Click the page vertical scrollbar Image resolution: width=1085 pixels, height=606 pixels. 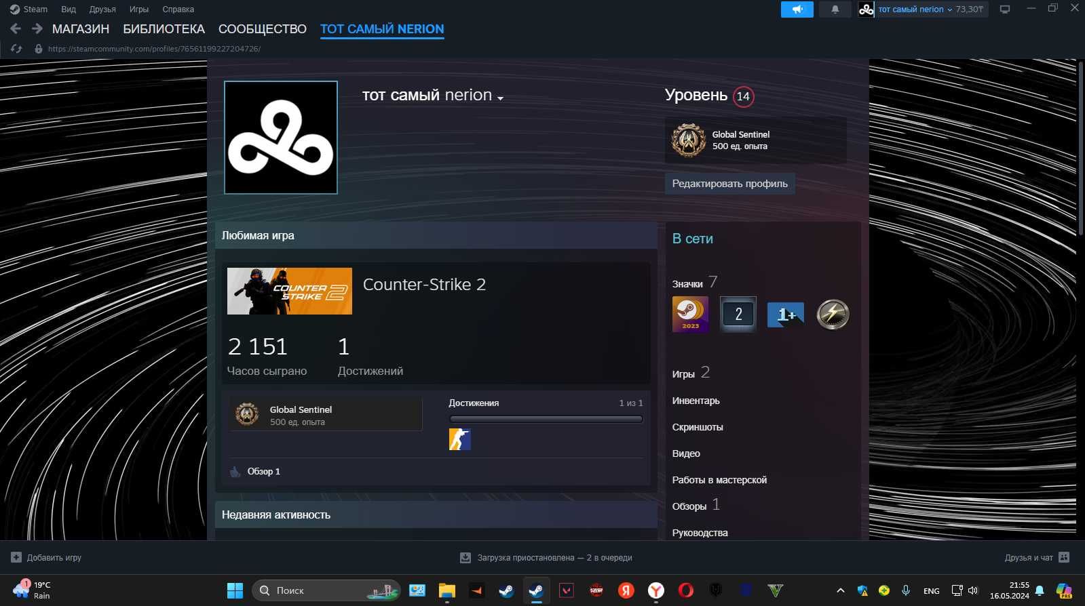[x=1080, y=149]
